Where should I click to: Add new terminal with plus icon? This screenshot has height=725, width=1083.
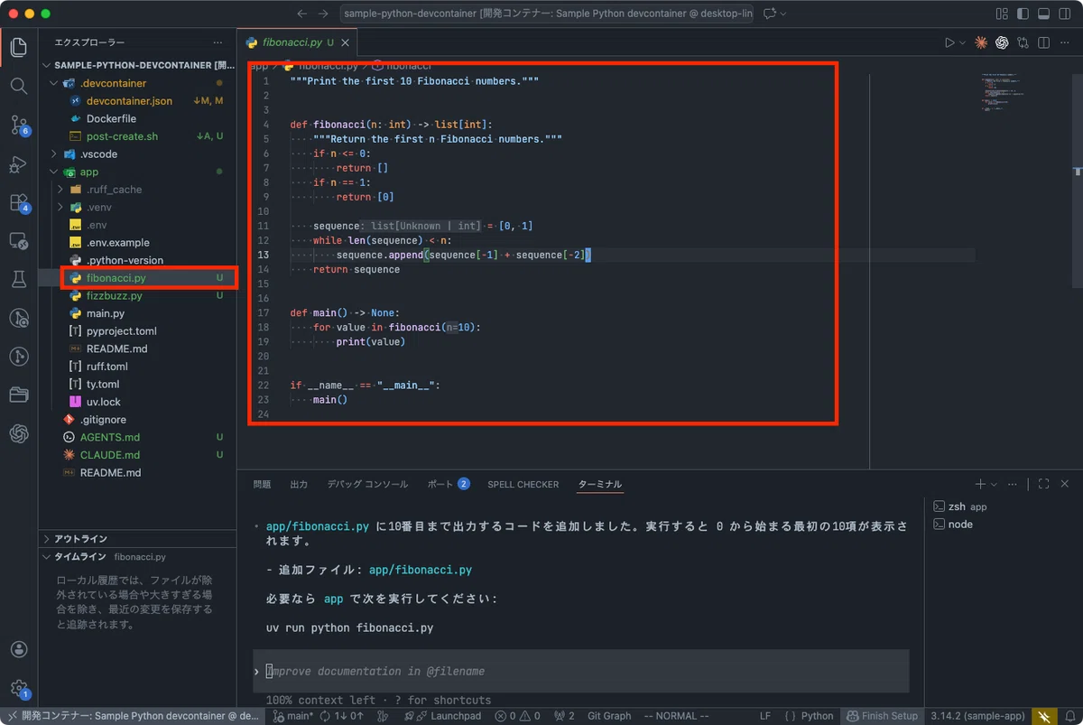click(980, 484)
